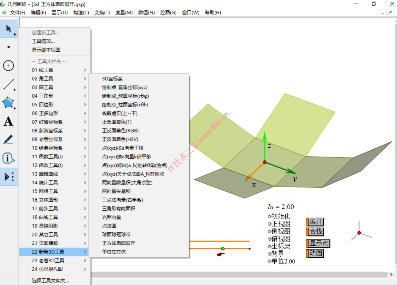Select the Compass circle tool
The height and width of the screenshot is (285, 397).
tap(9, 66)
